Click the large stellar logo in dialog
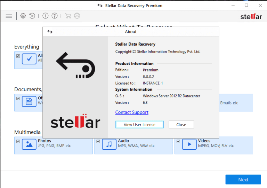 click(75, 121)
